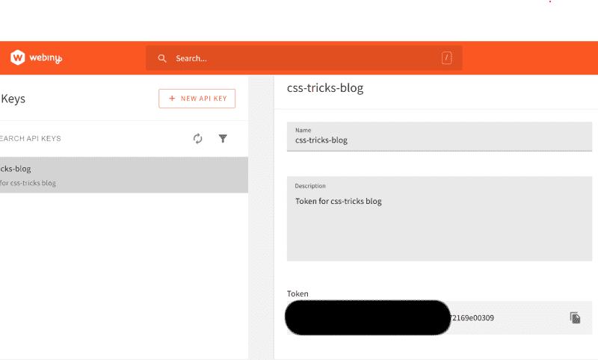The image size is (598, 360).
Task: Click the css-tricks-blog form title
Action: point(325,88)
